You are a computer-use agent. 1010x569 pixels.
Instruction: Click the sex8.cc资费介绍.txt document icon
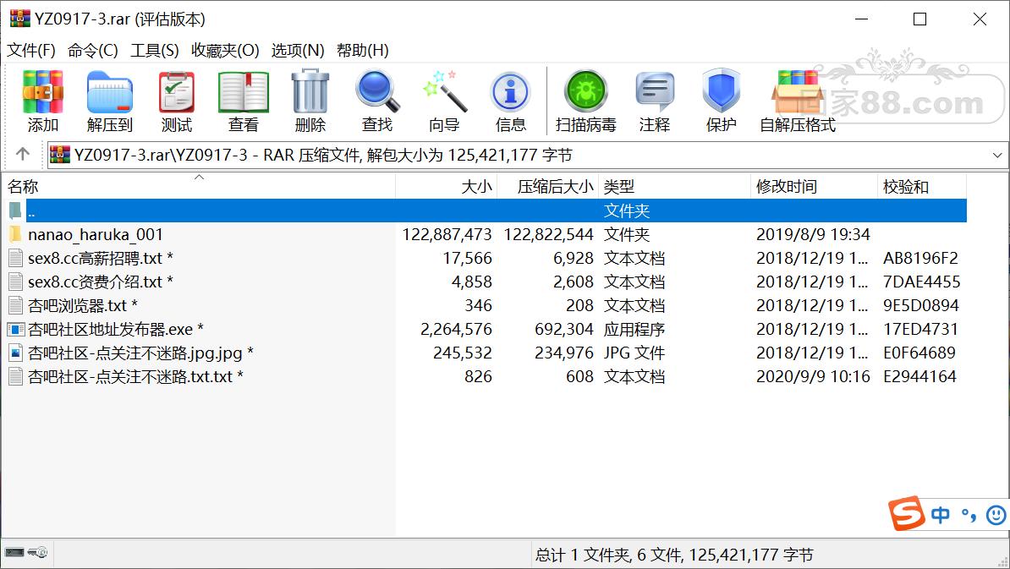15,282
